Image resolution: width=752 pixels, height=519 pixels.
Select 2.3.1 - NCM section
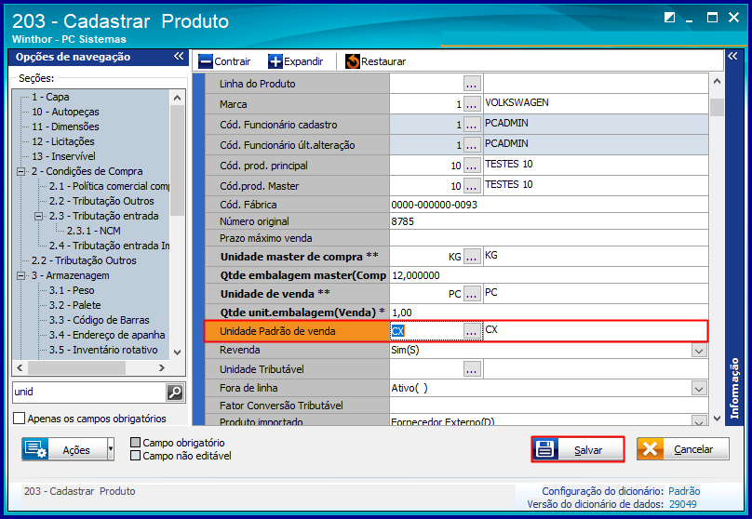tap(93, 231)
